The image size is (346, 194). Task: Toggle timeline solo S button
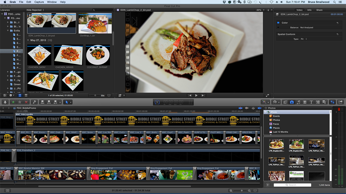tap(253, 108)
